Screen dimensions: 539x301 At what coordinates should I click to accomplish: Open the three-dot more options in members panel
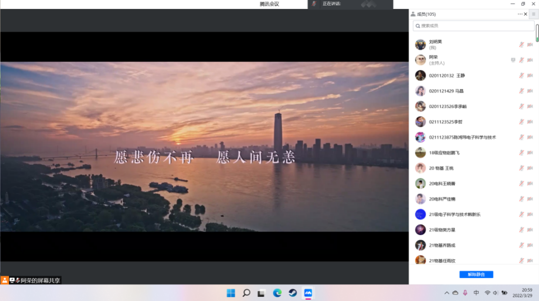(520, 14)
